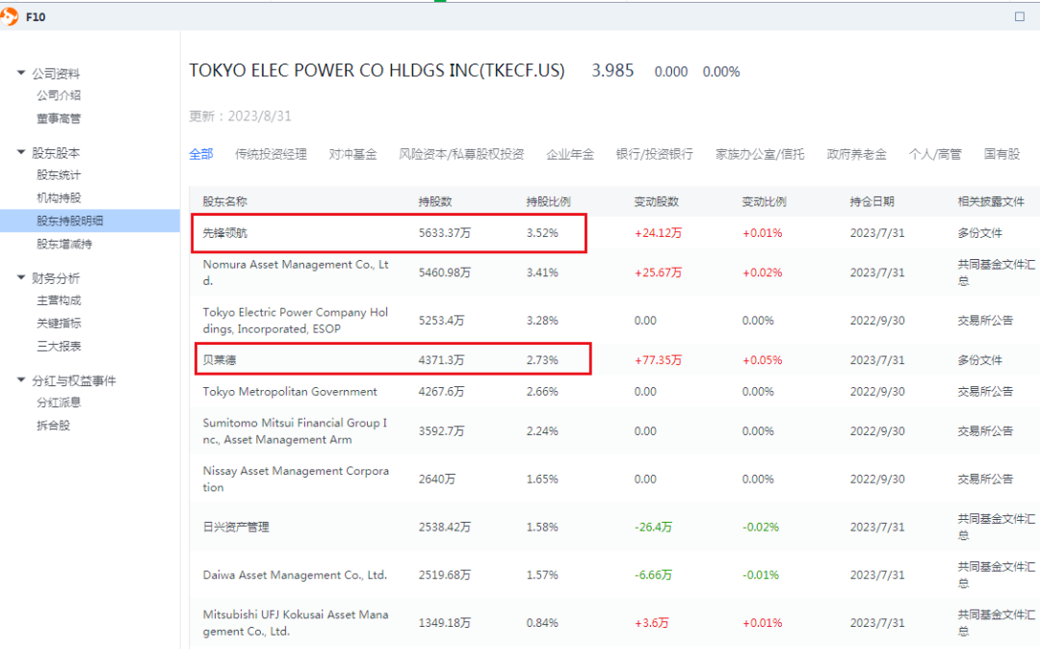
Task: Switch to the 政府养老金 tab
Action: coord(856,154)
